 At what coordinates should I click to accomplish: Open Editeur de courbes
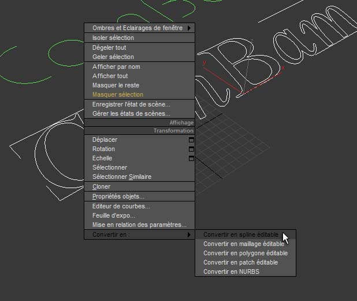(139, 206)
